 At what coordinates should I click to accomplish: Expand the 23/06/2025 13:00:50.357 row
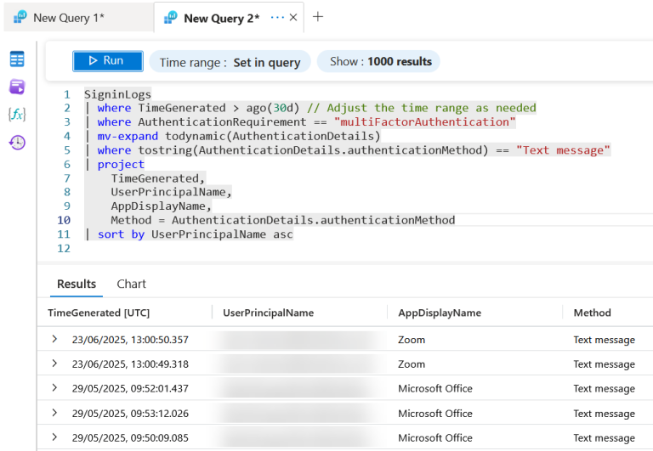pos(54,339)
